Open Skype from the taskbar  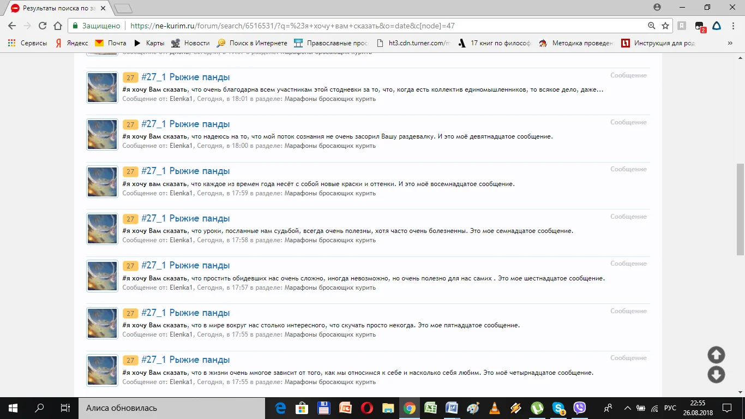(x=559, y=408)
